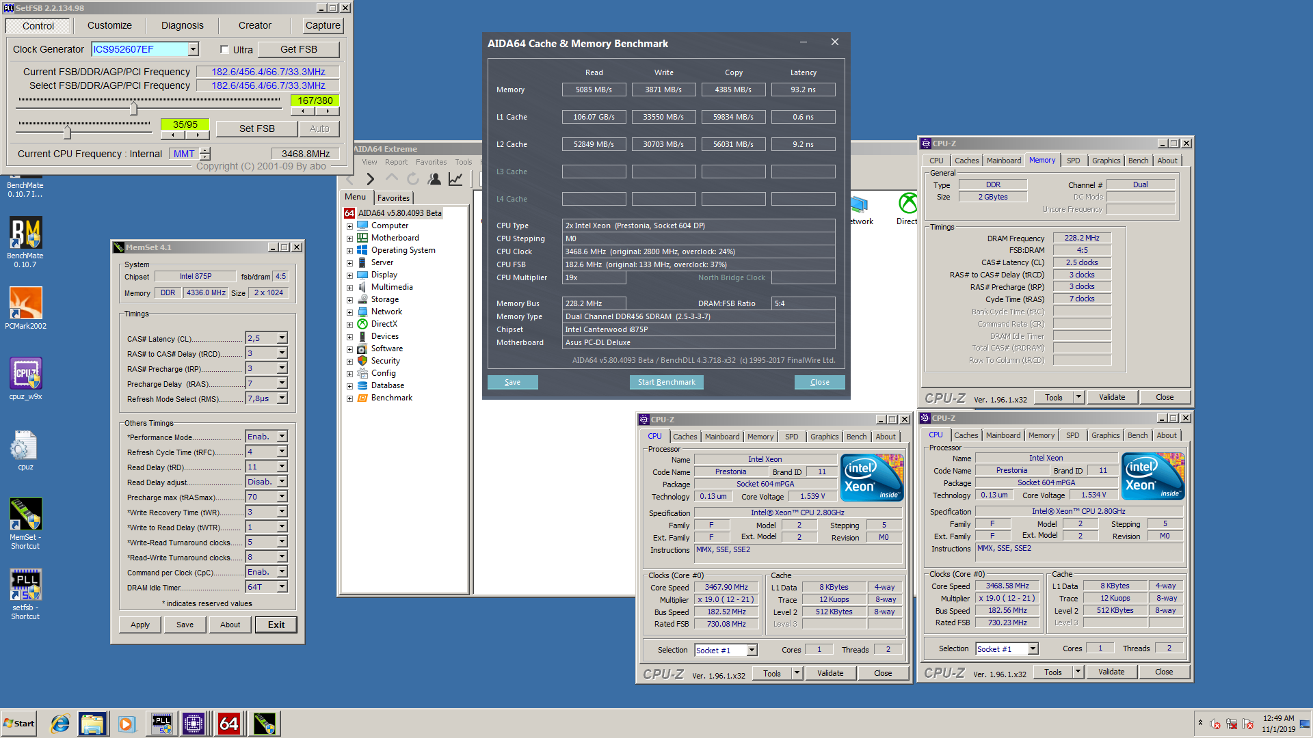Viewport: 1313px width, 738px height.
Task: Click Capture button in SetFSB
Action: pyautogui.click(x=323, y=25)
